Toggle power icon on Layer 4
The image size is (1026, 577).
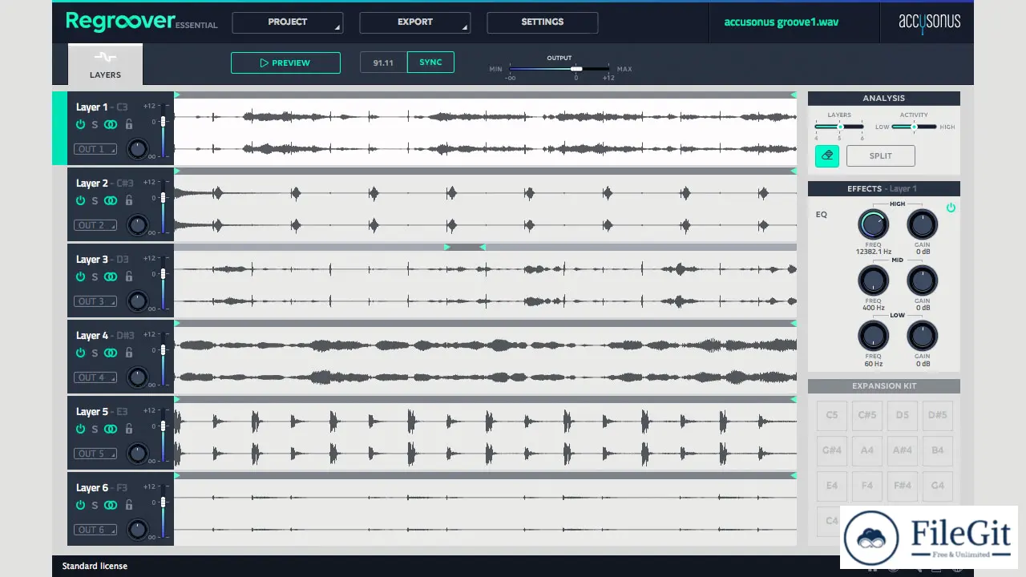tap(80, 353)
